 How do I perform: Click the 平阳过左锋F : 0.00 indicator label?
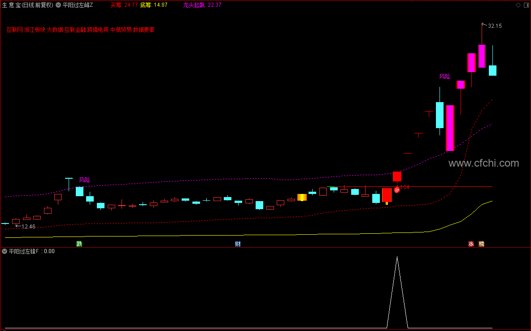31,251
